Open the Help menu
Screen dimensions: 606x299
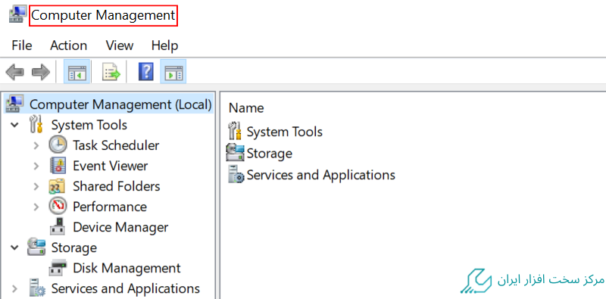click(164, 45)
